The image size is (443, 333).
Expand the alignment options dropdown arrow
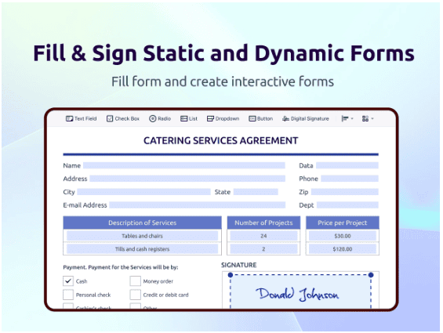[x=352, y=118]
